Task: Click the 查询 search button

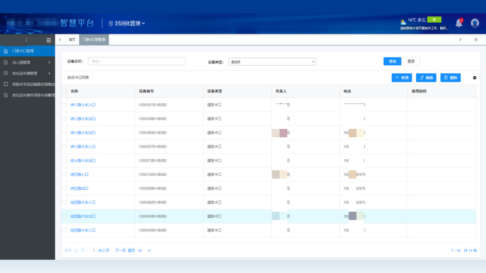Action: pyautogui.click(x=392, y=61)
